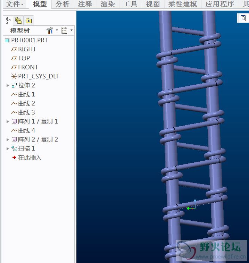Click the PRT_CSYS_DEF coordinate system icon
The width and height of the screenshot is (249, 263).
pyautogui.click(x=14, y=76)
